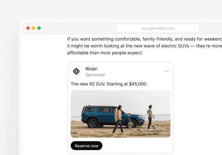Click the Reserve now button
The image size is (222, 155).
coord(87,146)
